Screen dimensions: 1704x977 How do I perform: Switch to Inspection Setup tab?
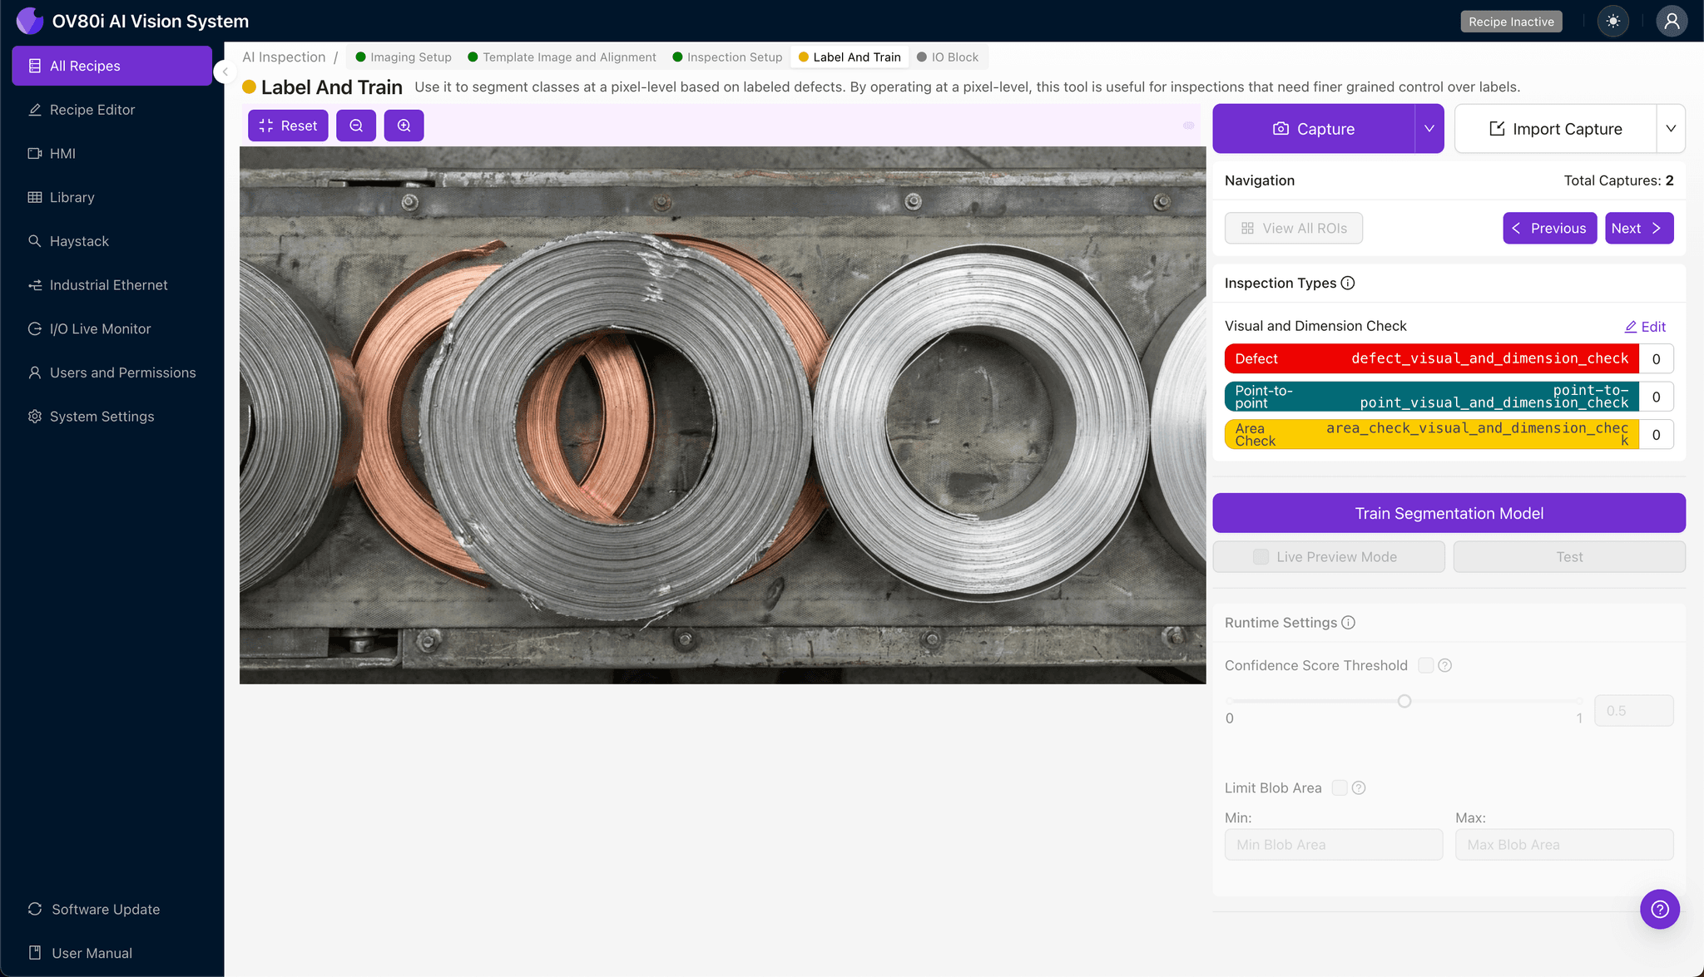[x=727, y=57]
